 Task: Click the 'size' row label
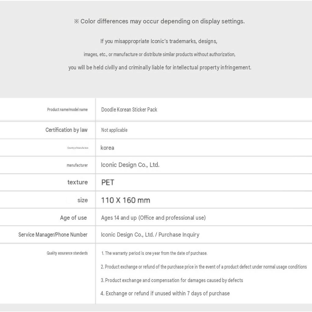click(83, 200)
